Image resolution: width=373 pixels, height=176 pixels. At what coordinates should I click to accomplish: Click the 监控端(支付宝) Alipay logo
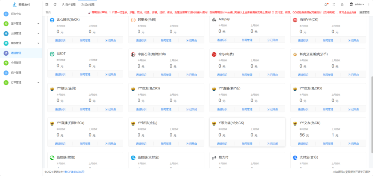[133, 158]
